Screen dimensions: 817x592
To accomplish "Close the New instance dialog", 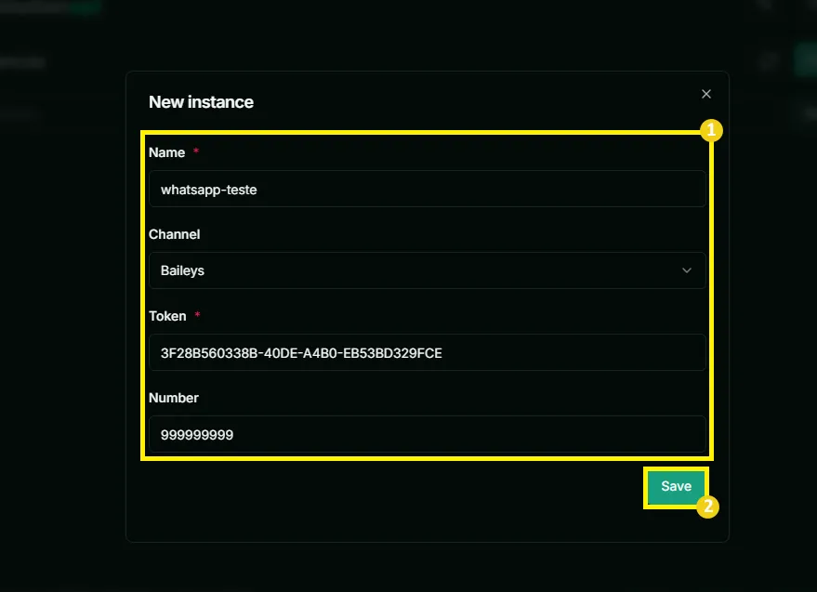I will pyautogui.click(x=706, y=94).
